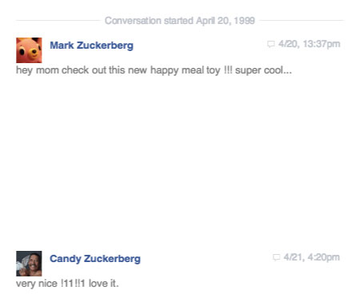Open Candy Zuckerberg's profile picture
This screenshot has height=298, width=360.
point(29,264)
